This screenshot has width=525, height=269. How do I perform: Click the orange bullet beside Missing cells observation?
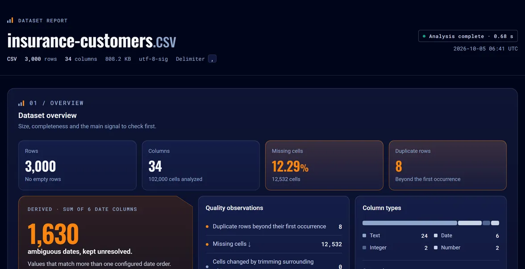coord(207,244)
